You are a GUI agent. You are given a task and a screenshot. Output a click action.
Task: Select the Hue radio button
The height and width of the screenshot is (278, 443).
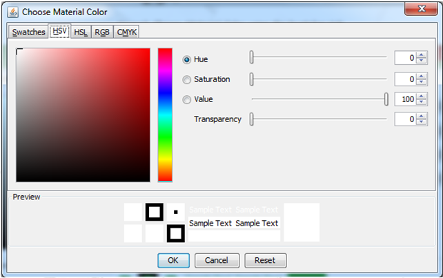click(187, 60)
